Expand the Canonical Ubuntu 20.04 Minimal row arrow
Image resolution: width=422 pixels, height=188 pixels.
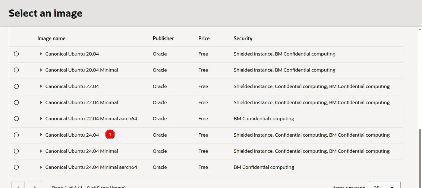pos(41,70)
